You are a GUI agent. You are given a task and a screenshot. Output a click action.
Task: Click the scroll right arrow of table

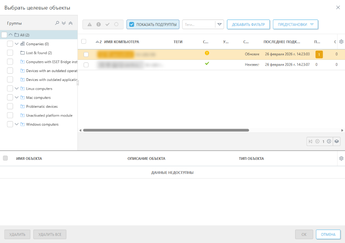342,130
